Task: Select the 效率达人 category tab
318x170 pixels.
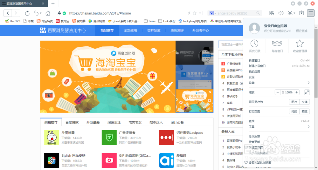Action: (156, 122)
